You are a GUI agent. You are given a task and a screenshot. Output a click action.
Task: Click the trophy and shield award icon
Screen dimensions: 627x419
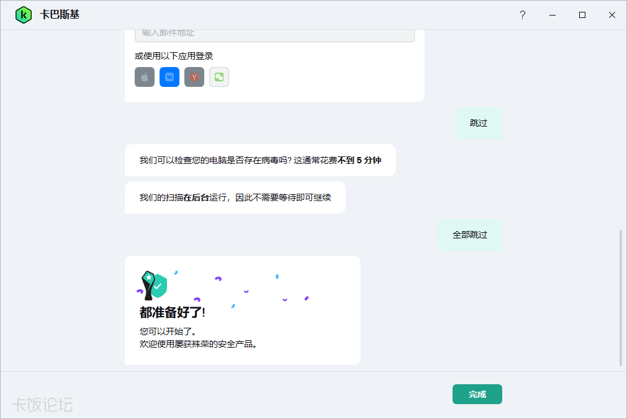pyautogui.click(x=153, y=285)
